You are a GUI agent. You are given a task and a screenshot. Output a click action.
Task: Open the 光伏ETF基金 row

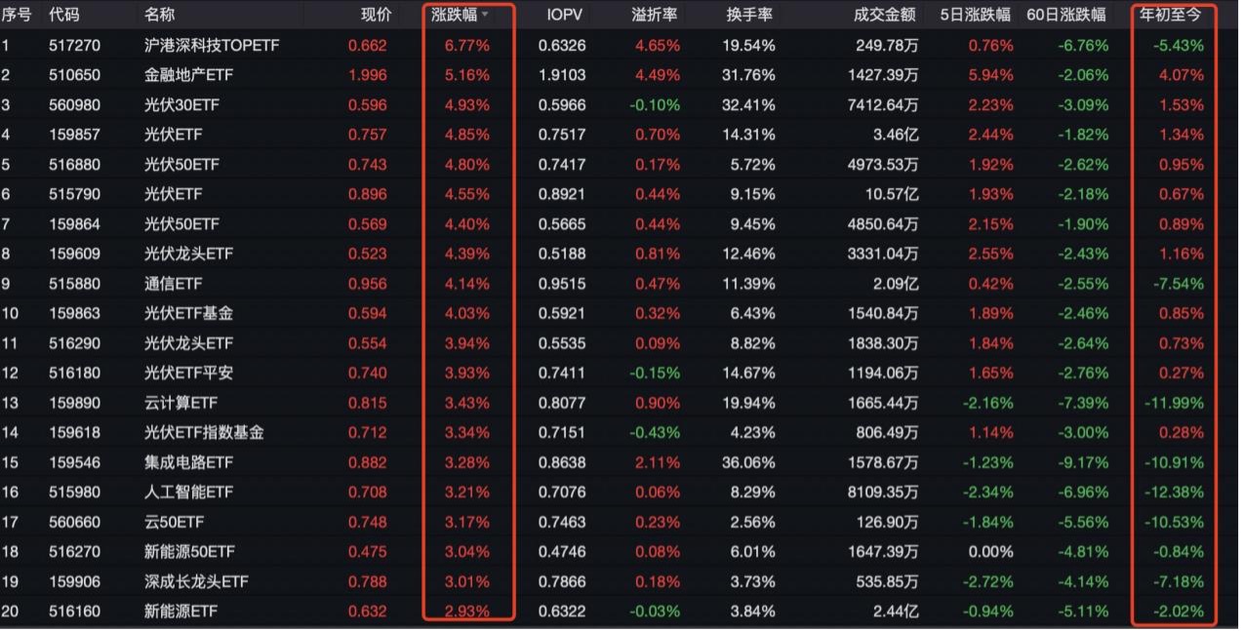click(x=621, y=313)
